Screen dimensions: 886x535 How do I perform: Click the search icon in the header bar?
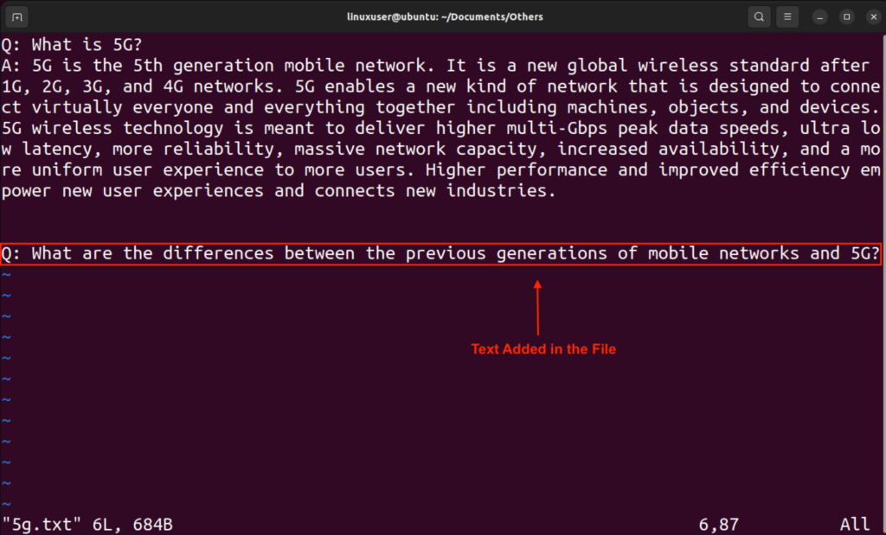[759, 16]
